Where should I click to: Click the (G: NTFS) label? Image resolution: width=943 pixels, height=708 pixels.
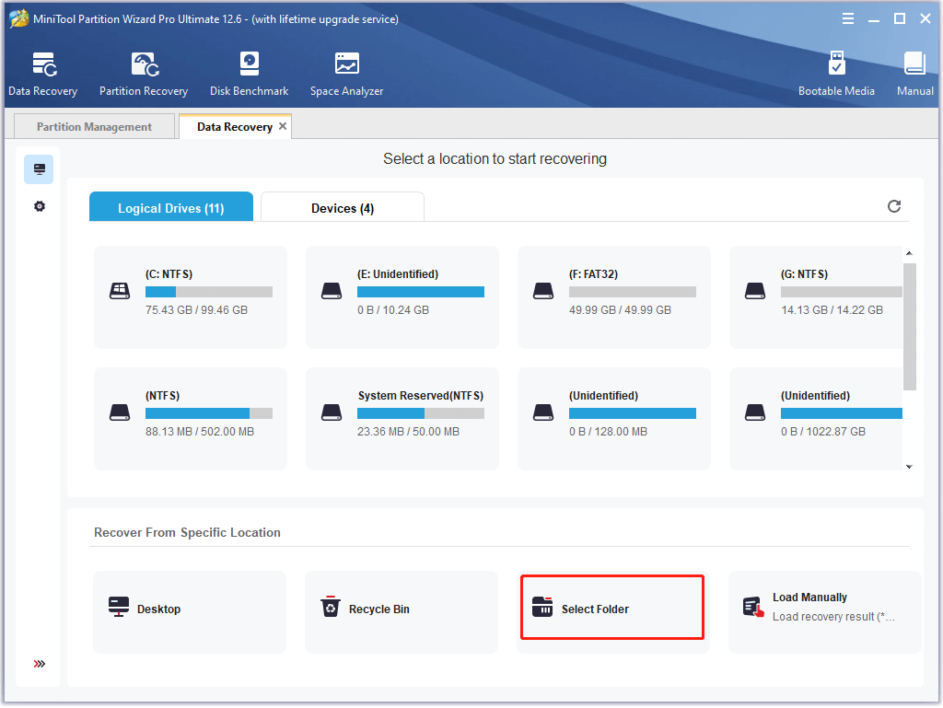tap(805, 274)
